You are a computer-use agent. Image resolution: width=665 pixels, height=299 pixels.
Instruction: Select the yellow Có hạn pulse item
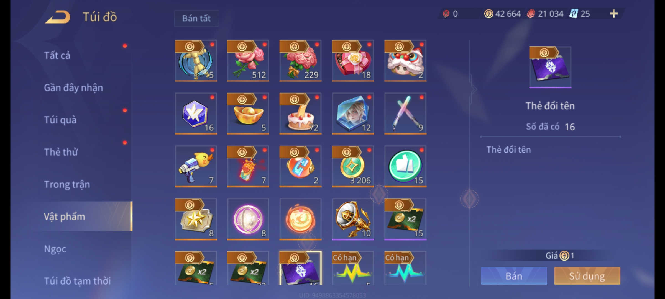353,268
